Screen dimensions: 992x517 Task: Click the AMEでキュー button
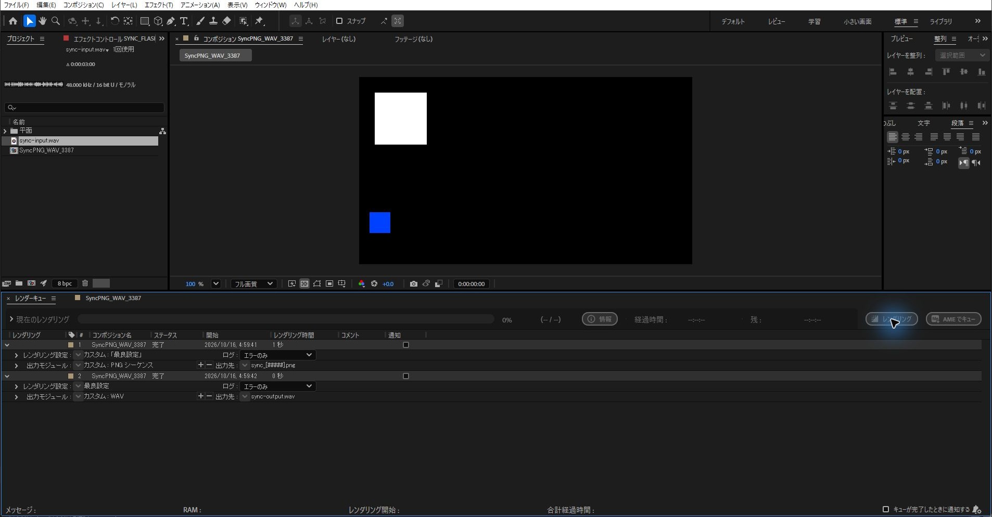pyautogui.click(x=953, y=319)
